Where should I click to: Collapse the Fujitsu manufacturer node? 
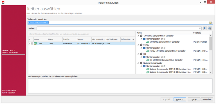(x=138, y=45)
